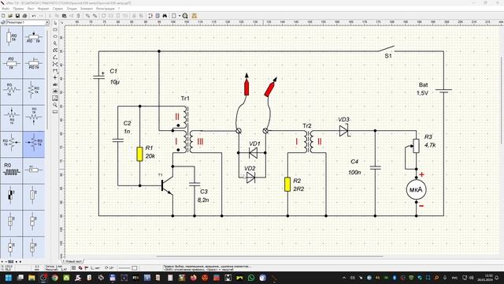This screenshot has width=504, height=284.
Task: Select the rectangle drawing tool
Action: click(55, 30)
